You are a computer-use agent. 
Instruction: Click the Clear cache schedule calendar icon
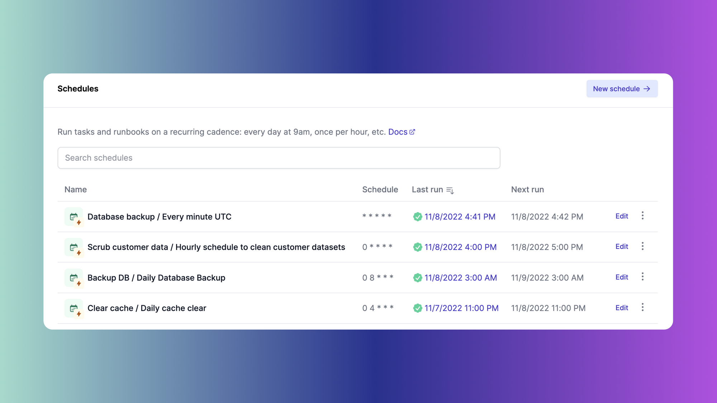point(74,308)
